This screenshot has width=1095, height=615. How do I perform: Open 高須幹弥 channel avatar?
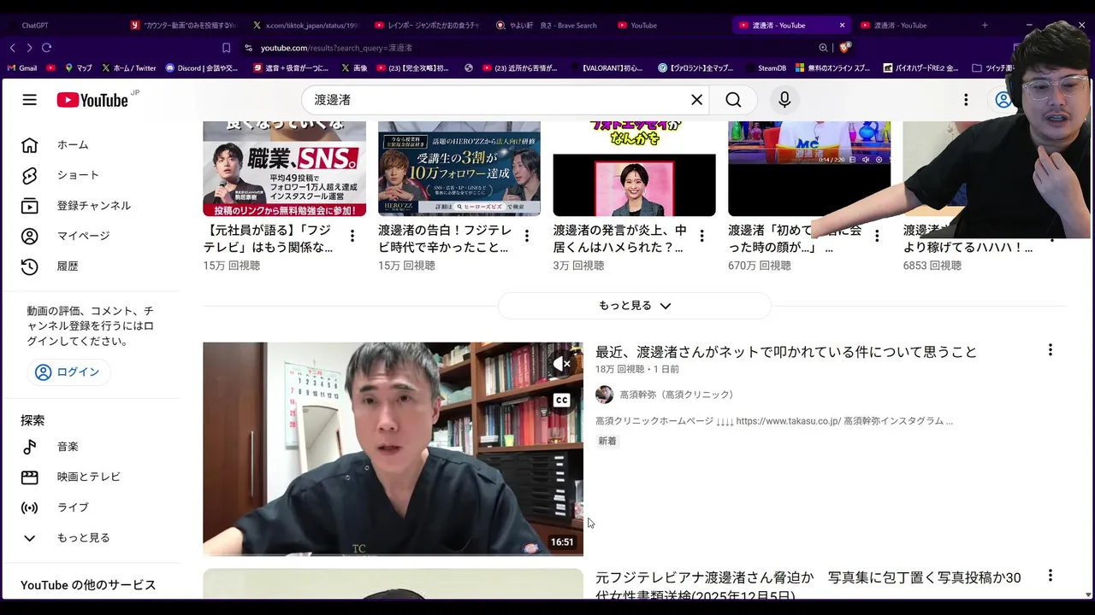[x=604, y=395]
